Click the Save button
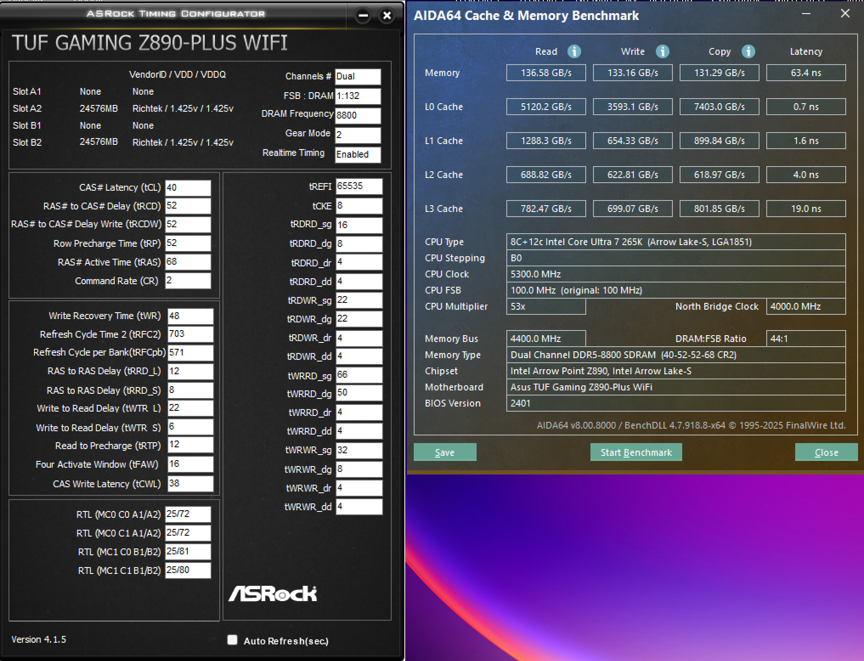The image size is (864, 661). tap(445, 452)
